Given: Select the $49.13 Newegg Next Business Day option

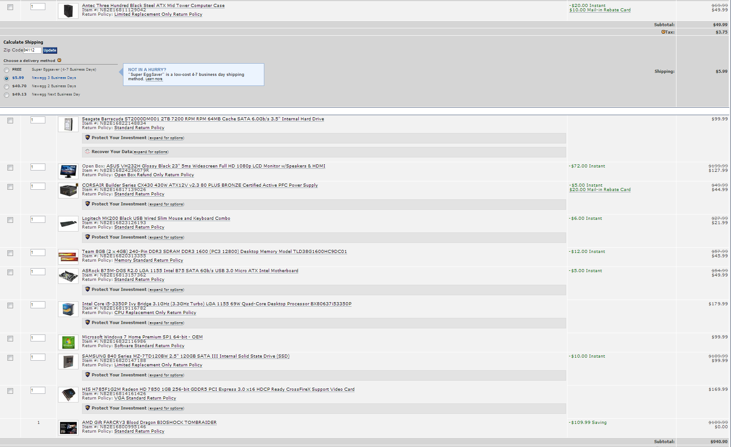Looking at the screenshot, I should (7, 95).
